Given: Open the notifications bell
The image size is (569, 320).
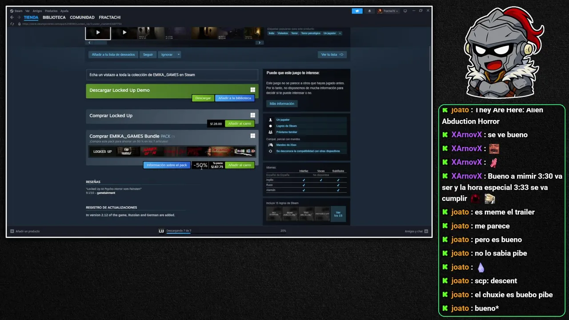Looking at the screenshot, I should pyautogui.click(x=369, y=11).
